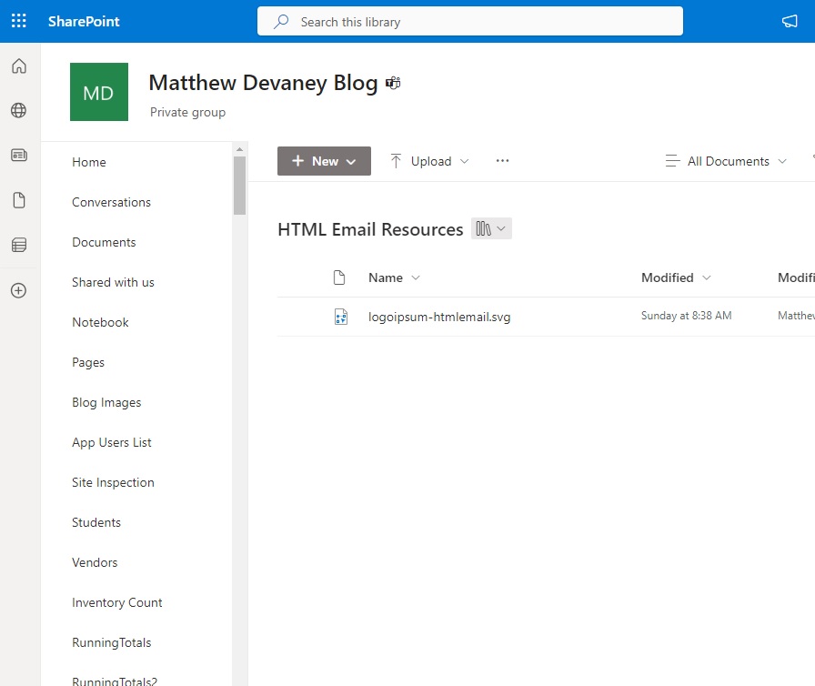Open the news icon in app bar
This screenshot has height=686, width=815.
tap(19, 155)
